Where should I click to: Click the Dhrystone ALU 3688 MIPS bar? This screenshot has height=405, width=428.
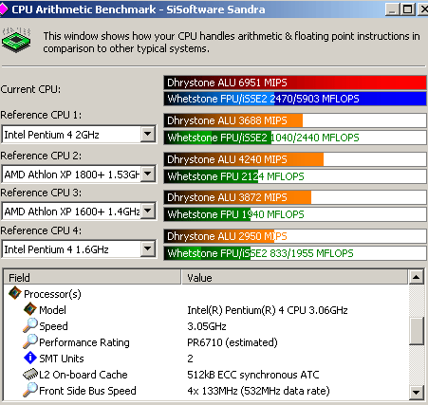(295, 120)
